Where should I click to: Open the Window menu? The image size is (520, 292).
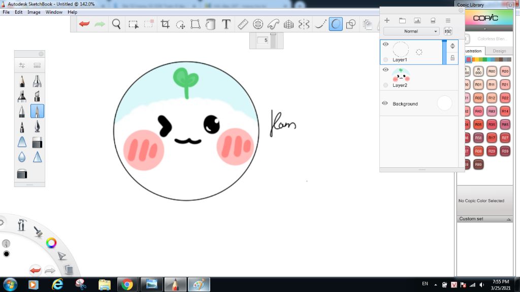[54, 12]
